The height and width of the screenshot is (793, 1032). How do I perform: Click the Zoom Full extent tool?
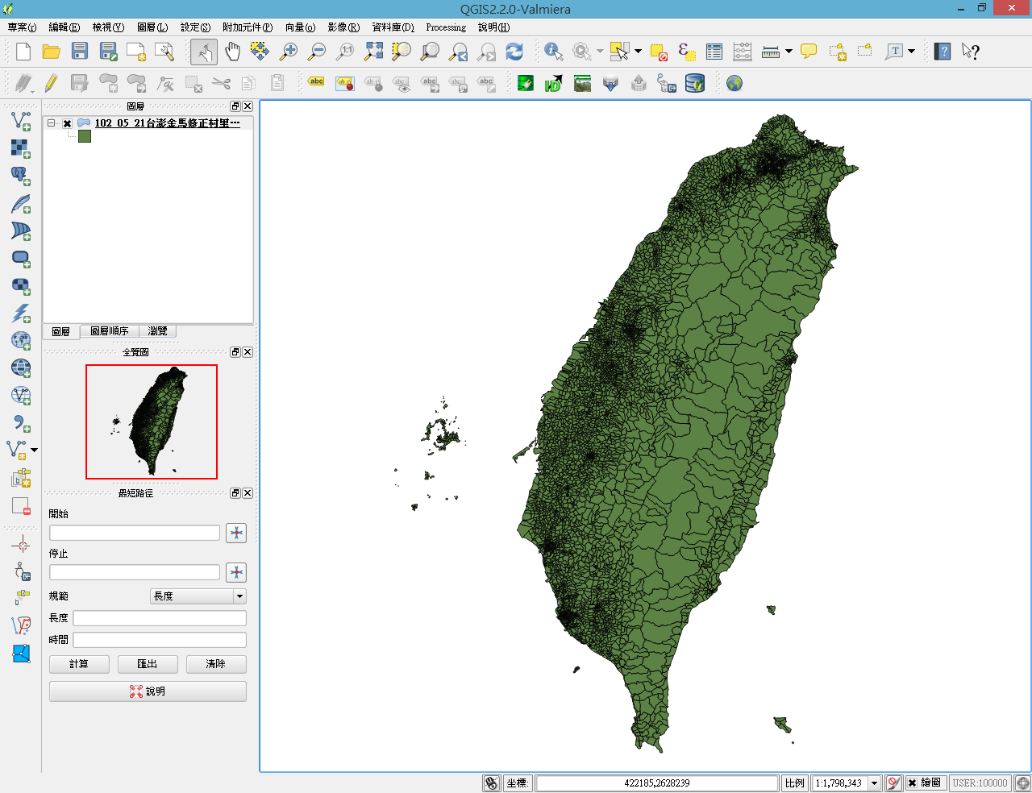373,52
